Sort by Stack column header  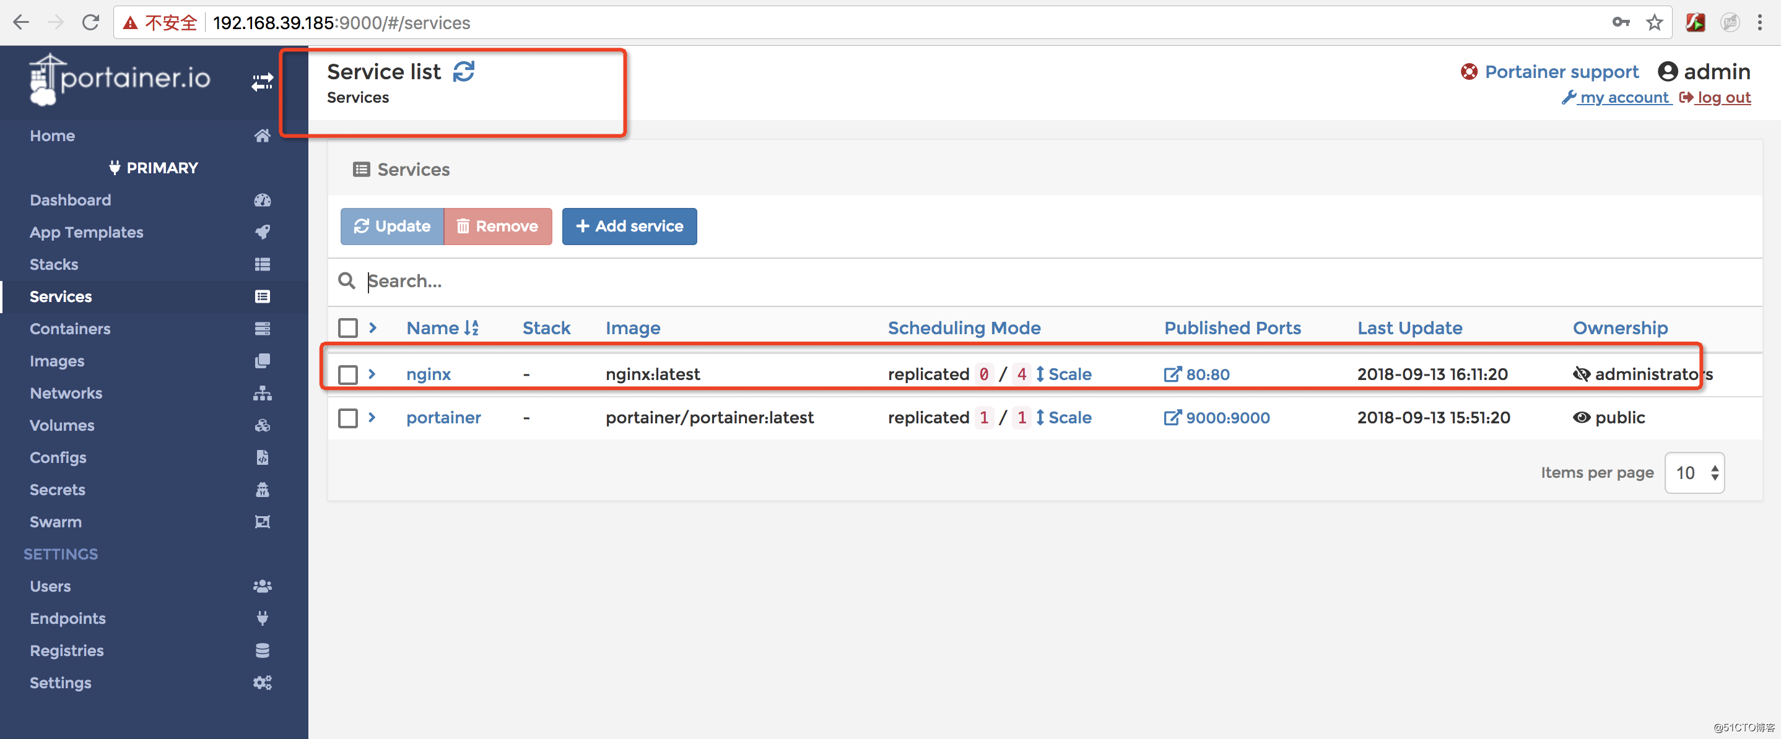pyautogui.click(x=546, y=327)
